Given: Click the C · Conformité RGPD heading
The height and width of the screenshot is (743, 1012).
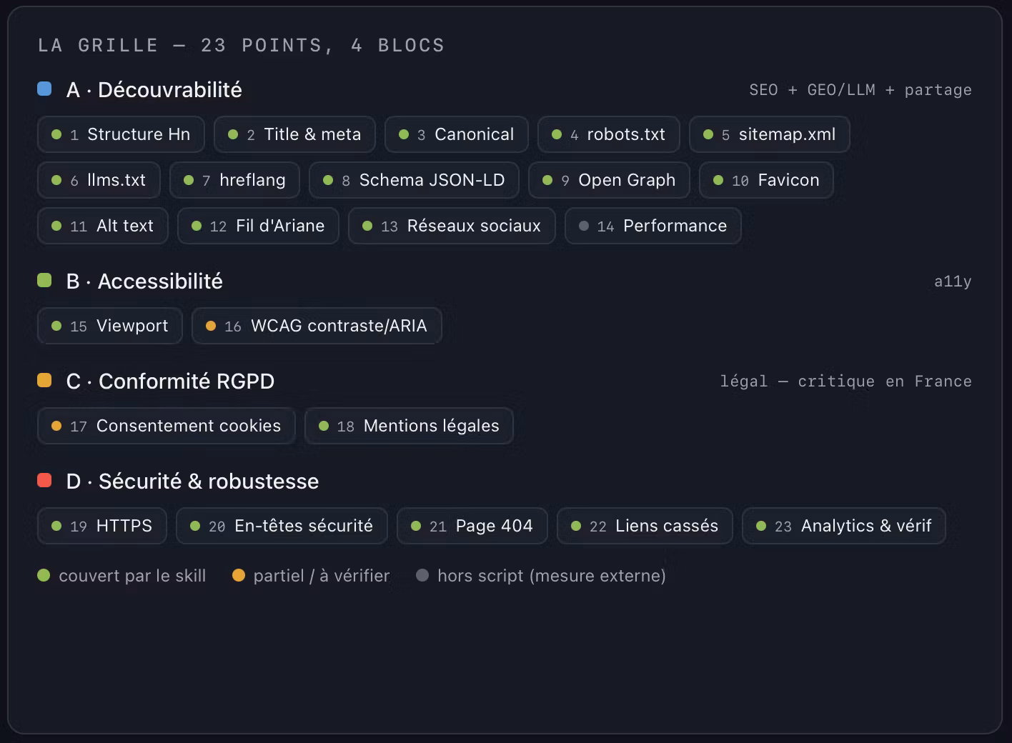Looking at the screenshot, I should (170, 382).
